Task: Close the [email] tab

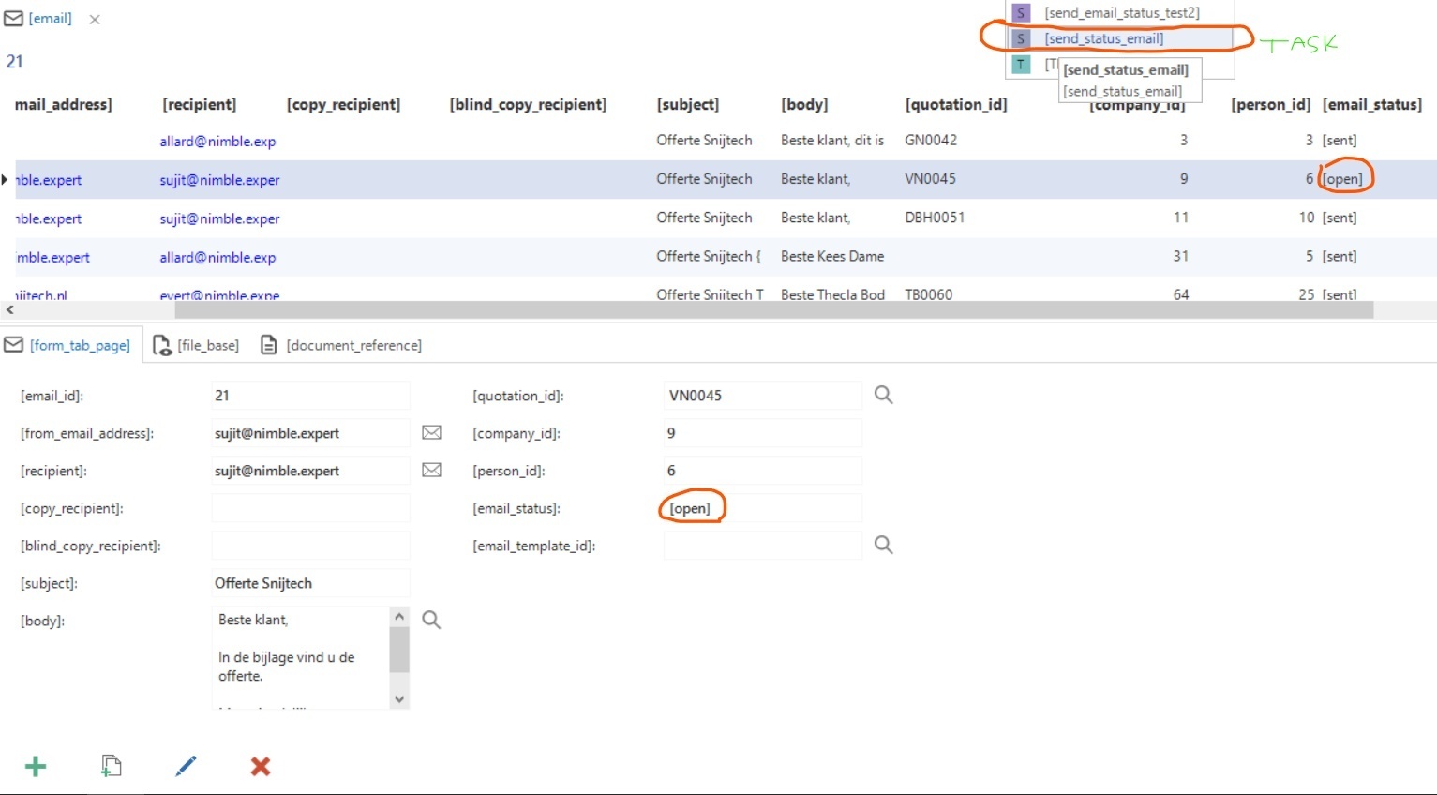Action: (x=95, y=20)
